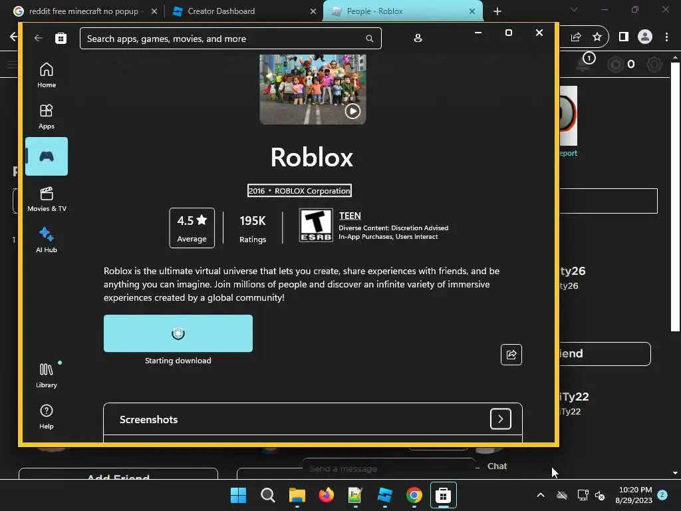
Task: Expand the Screenshots section arrow
Action: tap(500, 419)
